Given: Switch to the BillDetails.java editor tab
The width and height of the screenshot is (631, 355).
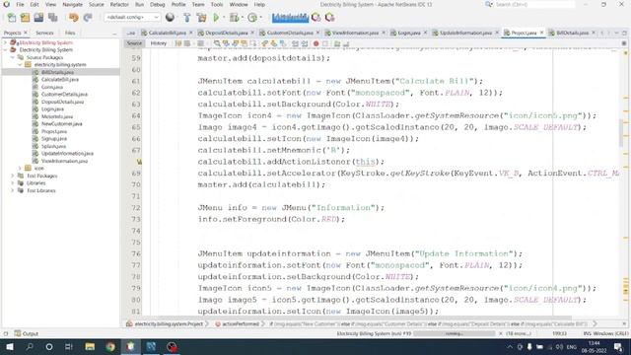Looking at the screenshot, I should coord(572,33).
